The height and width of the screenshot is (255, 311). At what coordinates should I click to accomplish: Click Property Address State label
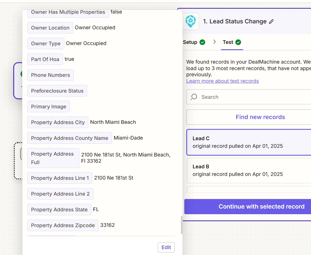pyautogui.click(x=59, y=209)
